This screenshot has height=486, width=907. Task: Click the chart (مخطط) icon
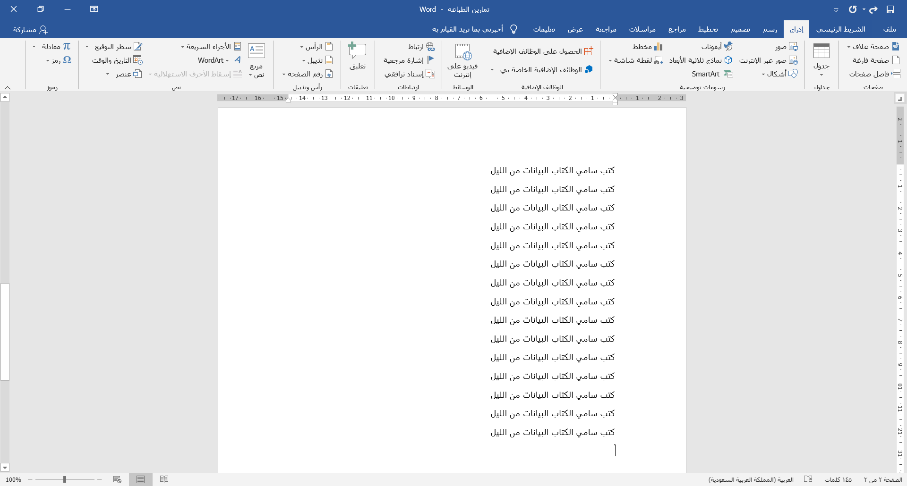(658, 47)
